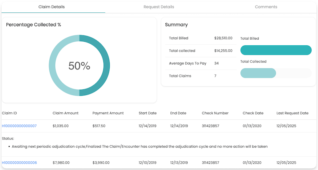
Task: Select the $28,510.00 total billed value
Action: click(223, 38)
